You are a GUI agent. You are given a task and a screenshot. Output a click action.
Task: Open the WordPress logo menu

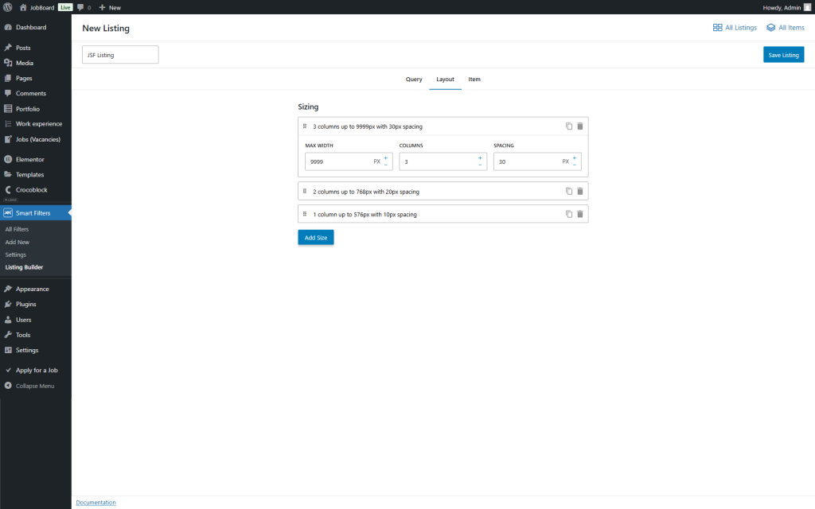8,7
